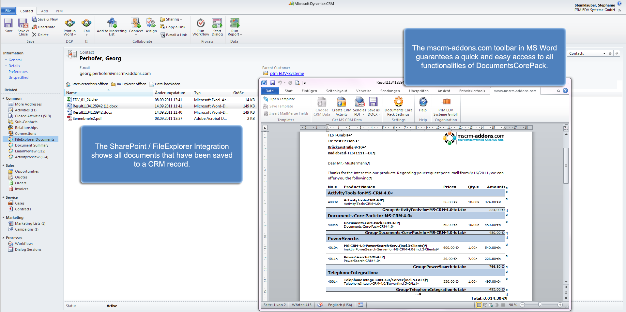Switch to Print Layout view in Word status bar

tap(479, 305)
